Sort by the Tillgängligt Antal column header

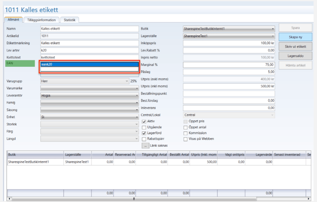click(x=152, y=155)
